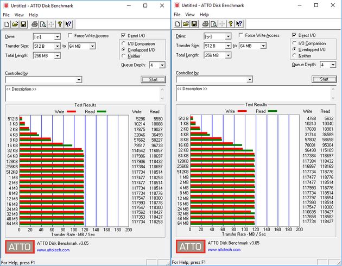This screenshot has width=342, height=266.
Task: Click red app icon in right window title bar
Action: click(177, 5)
